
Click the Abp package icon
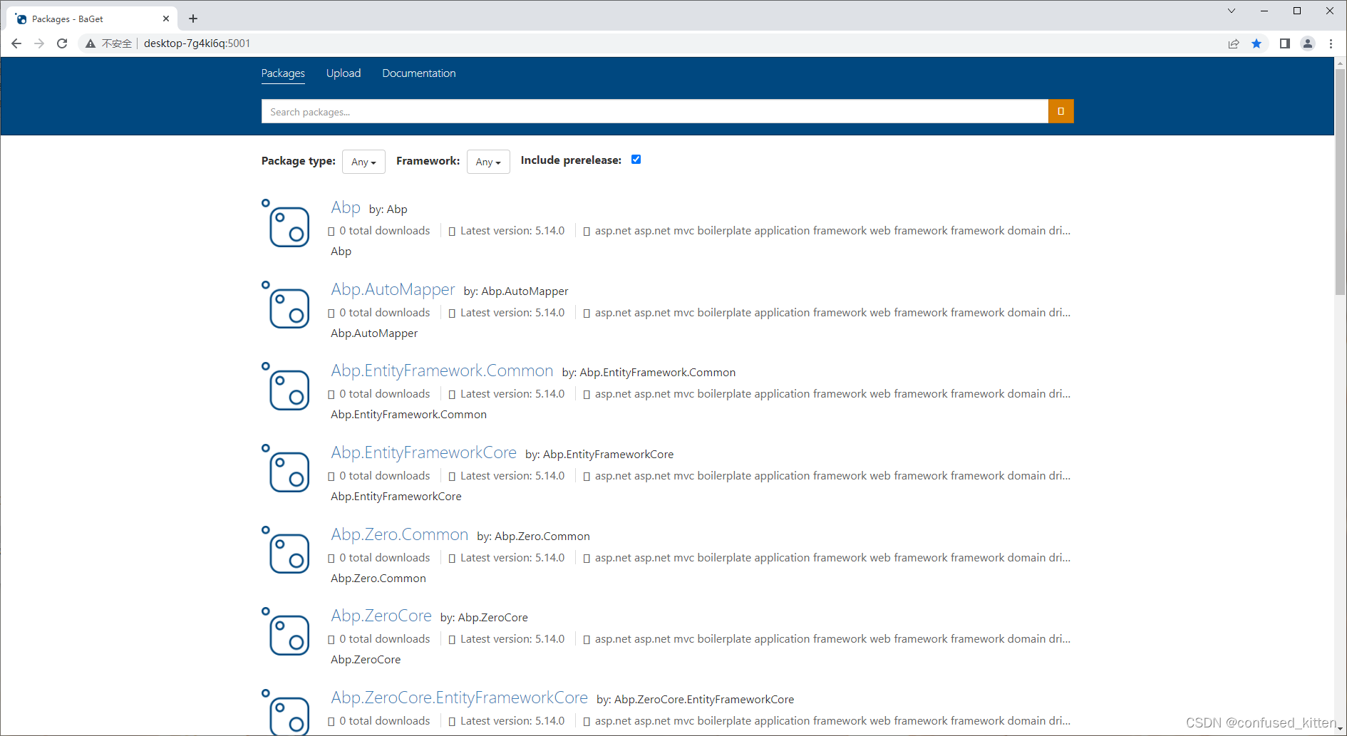(286, 223)
